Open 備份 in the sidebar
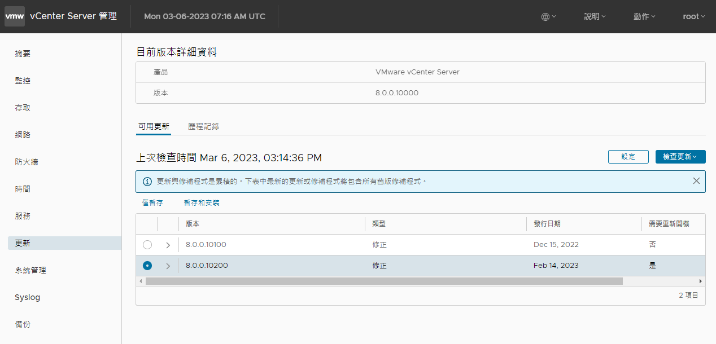716x344 pixels. click(23, 324)
